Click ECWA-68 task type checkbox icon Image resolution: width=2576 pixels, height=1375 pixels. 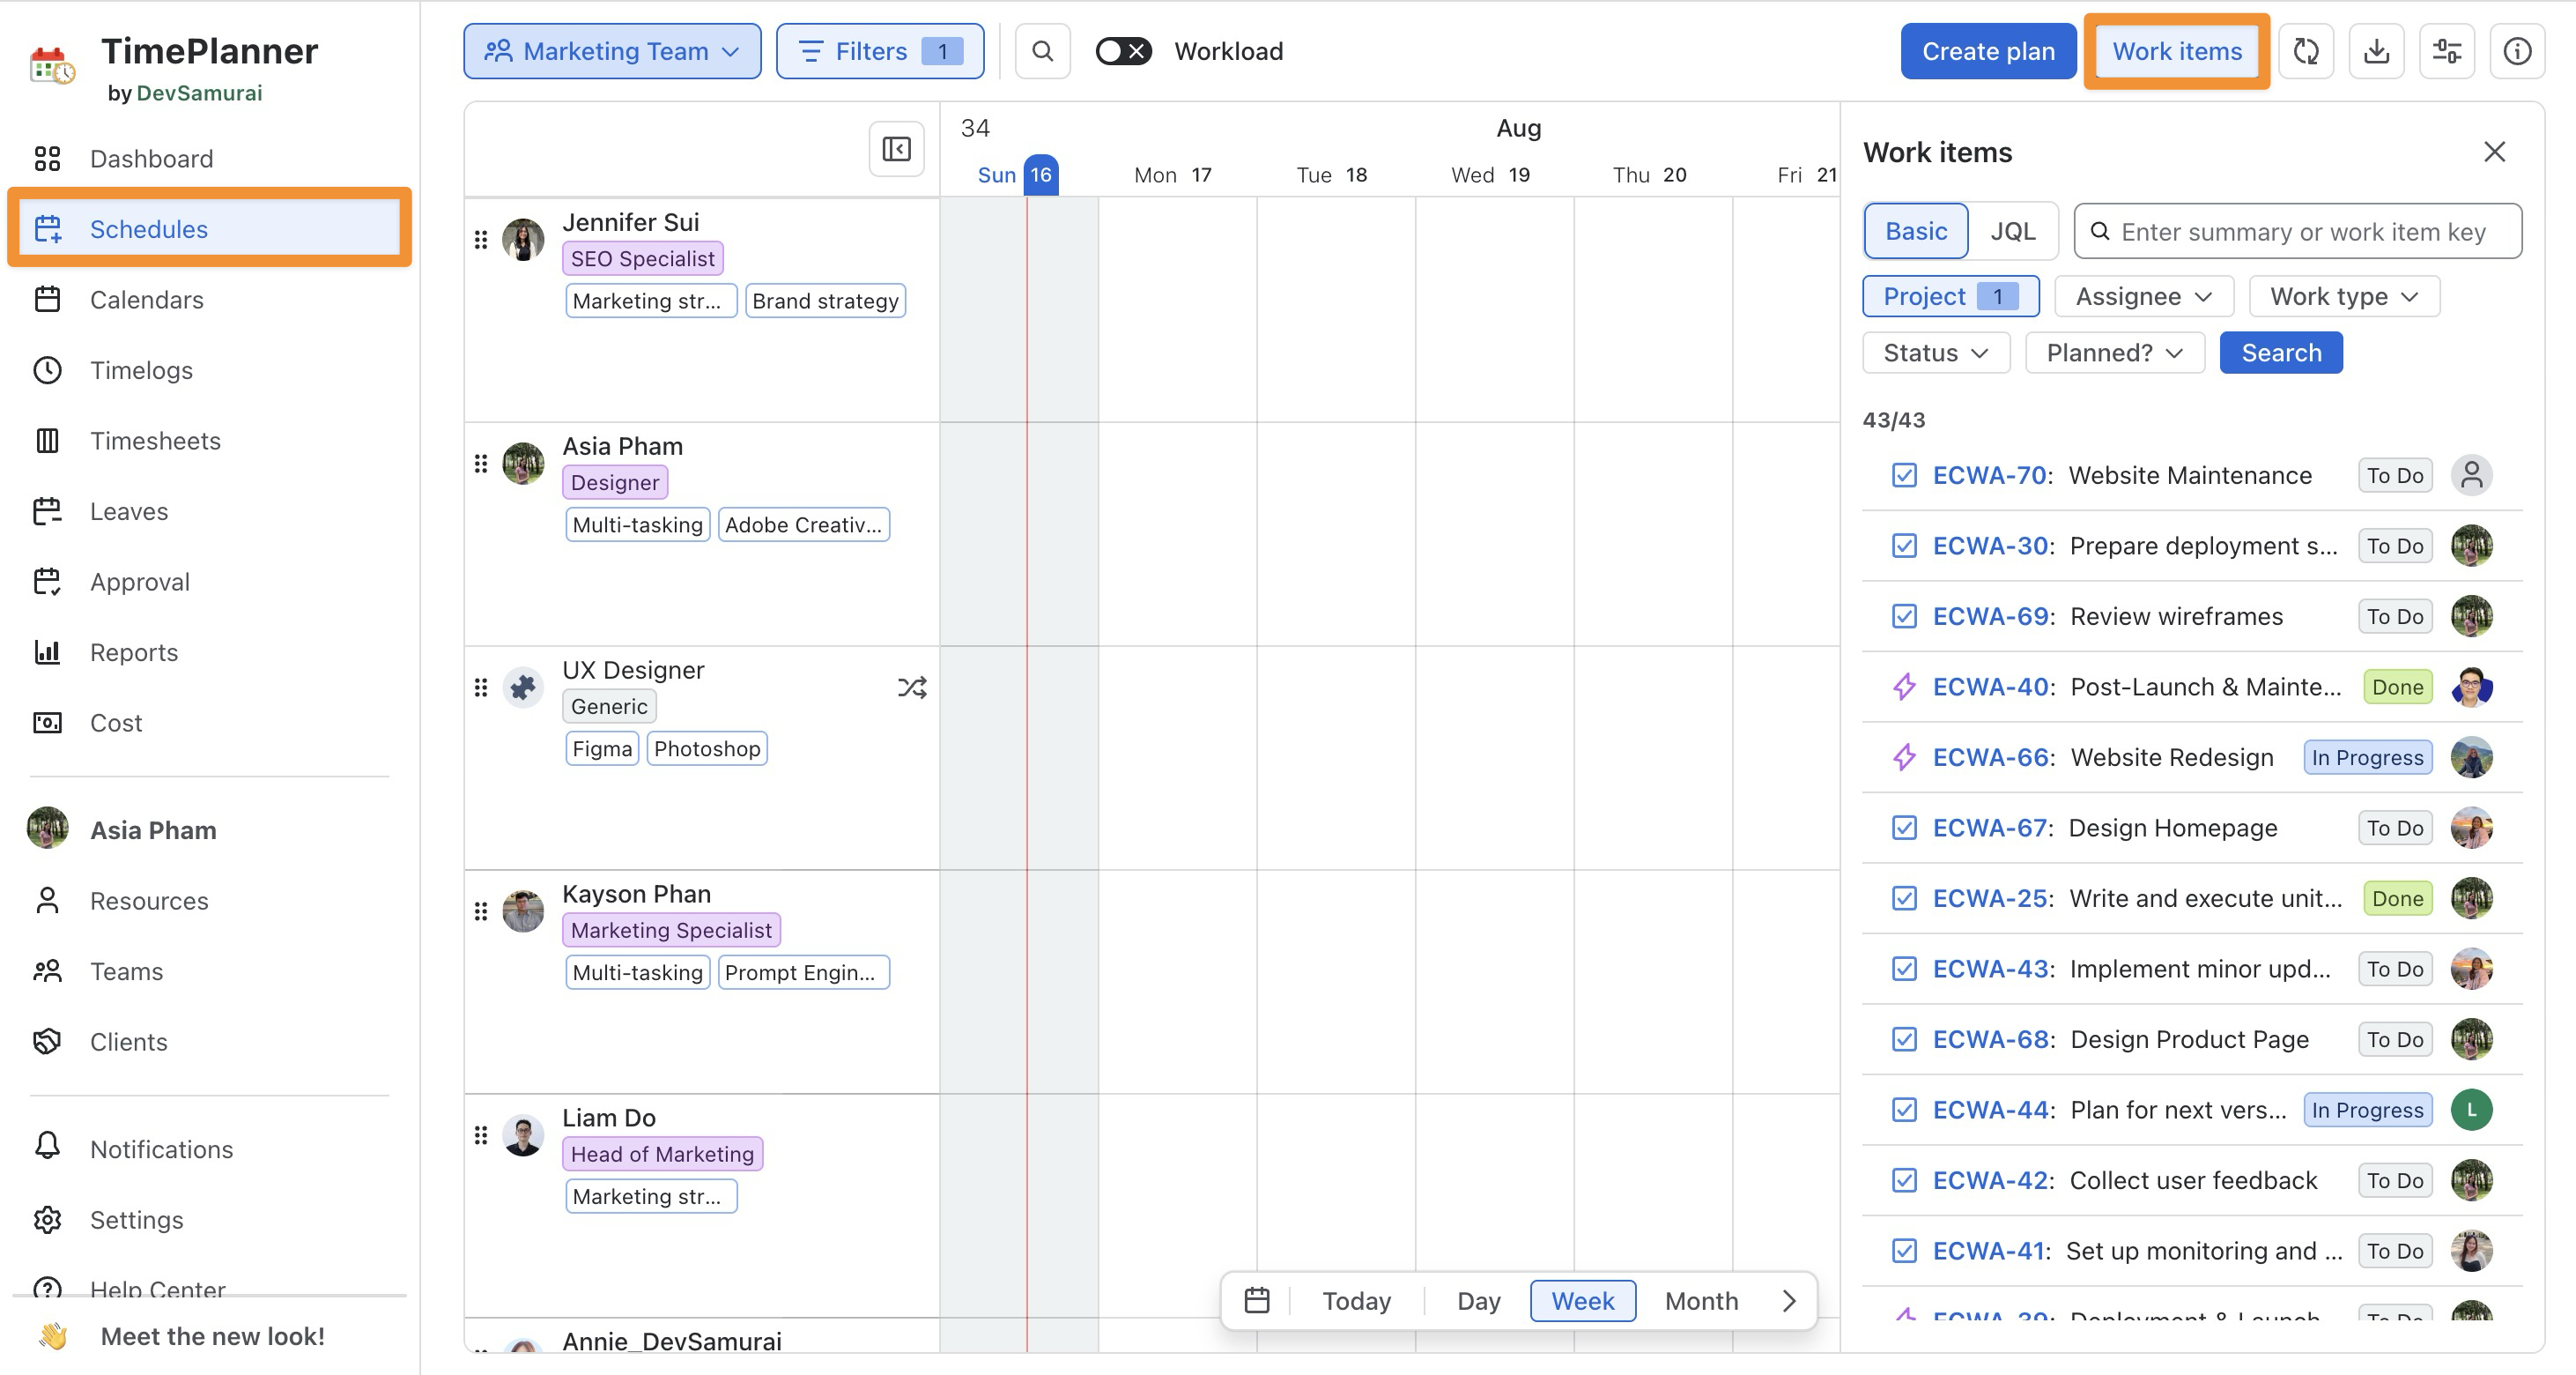click(1904, 1040)
